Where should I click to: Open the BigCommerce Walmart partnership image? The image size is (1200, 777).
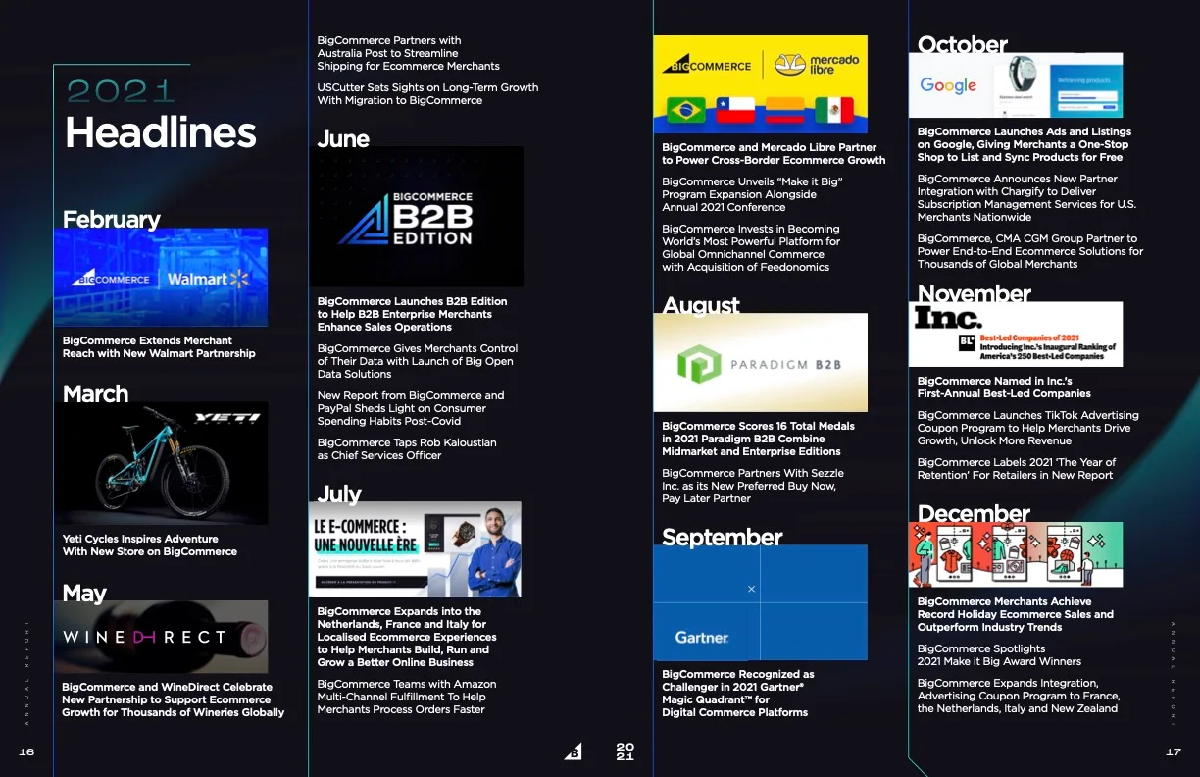click(x=161, y=278)
